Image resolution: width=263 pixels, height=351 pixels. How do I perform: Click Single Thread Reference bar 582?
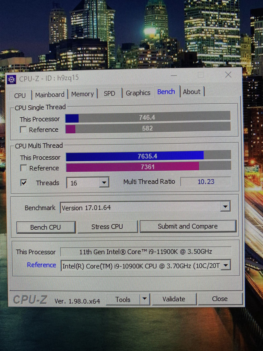148,128
